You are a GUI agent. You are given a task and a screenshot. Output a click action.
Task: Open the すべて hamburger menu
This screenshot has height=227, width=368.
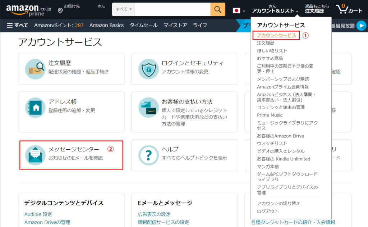tap(17, 25)
